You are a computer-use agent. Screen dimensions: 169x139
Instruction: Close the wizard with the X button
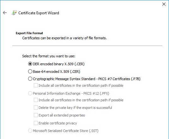(164, 4)
